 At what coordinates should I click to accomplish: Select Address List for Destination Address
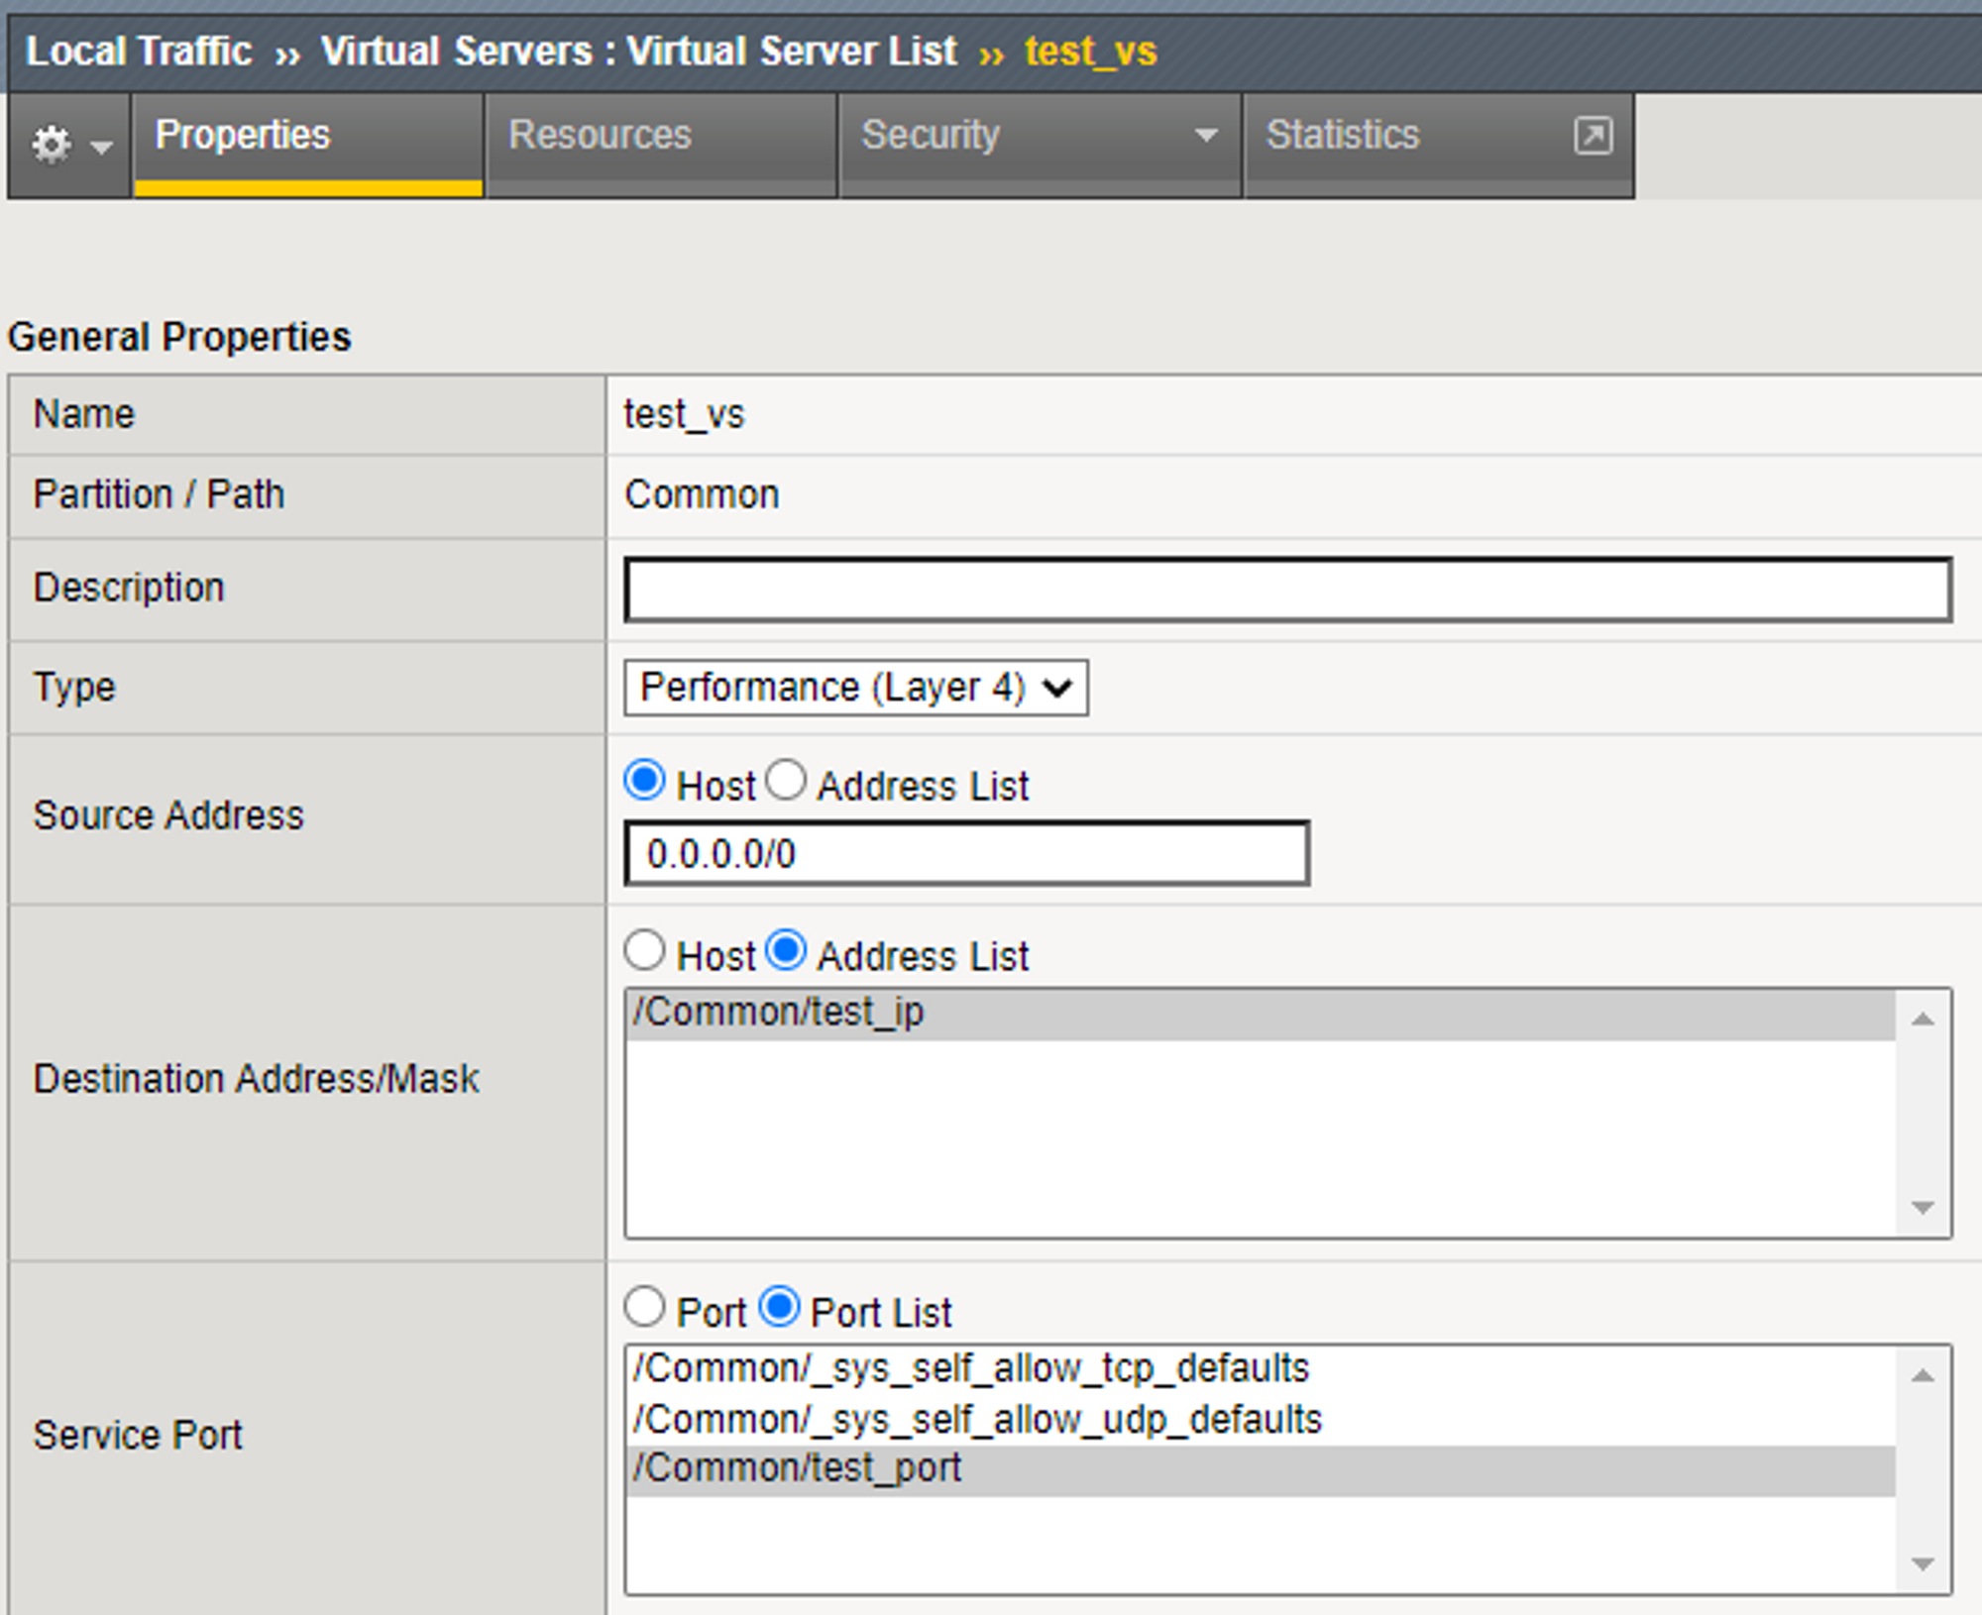[x=787, y=951]
